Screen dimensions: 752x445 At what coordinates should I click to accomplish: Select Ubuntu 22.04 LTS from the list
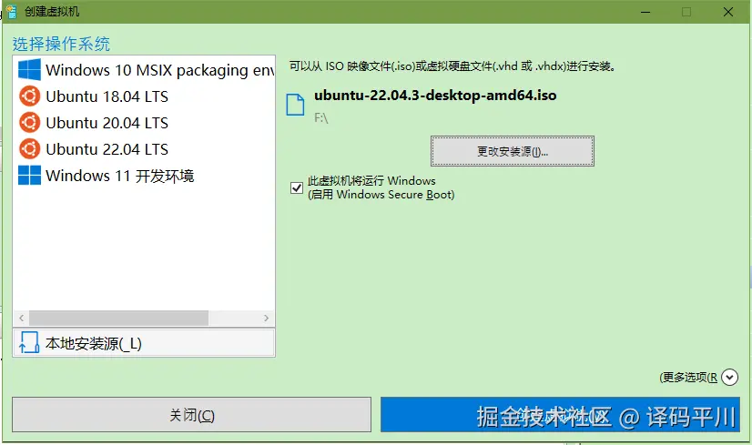coord(144,149)
